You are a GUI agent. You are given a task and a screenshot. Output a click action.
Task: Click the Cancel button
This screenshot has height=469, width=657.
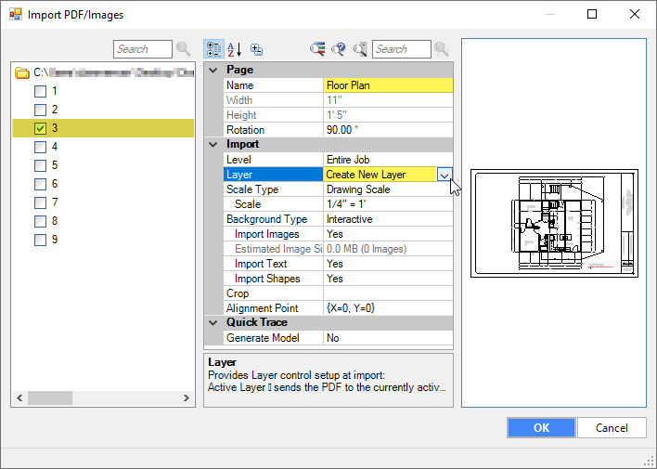coord(612,427)
